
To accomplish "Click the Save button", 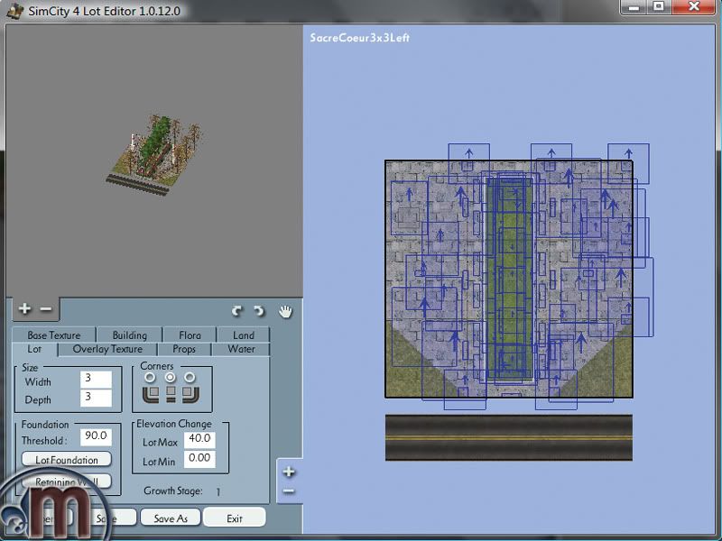I will click(x=110, y=518).
